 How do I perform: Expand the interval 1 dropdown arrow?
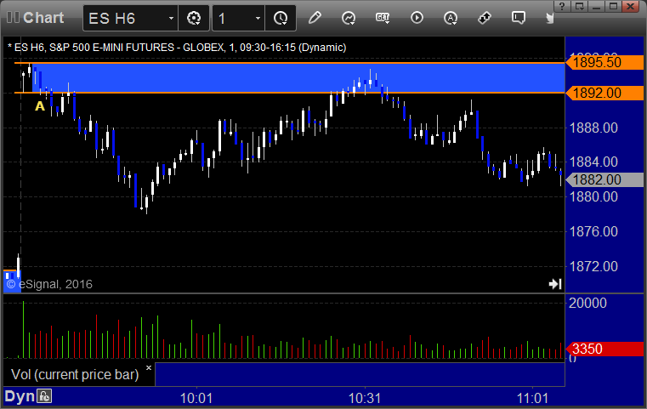pyautogui.click(x=258, y=18)
